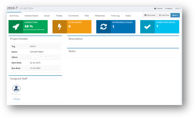Click the Log Time button
The width and height of the screenshot is (195, 118).
(164, 15)
